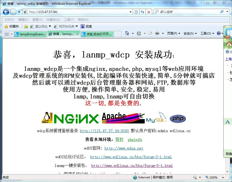The width and height of the screenshot is (232, 182).
Task: Open the 工具(T) menu
Action: (69, 20)
